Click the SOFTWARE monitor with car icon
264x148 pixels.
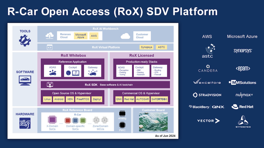(x=25, y=81)
